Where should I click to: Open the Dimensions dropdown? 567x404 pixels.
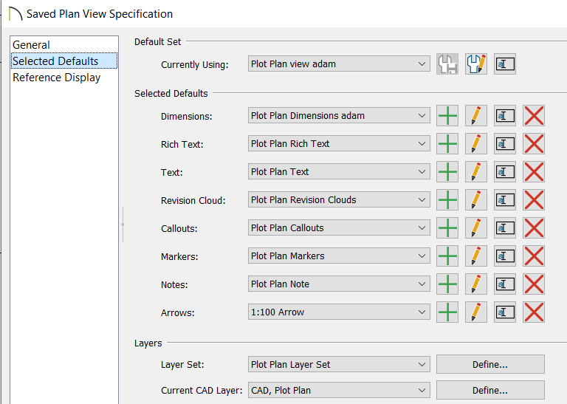[339, 115]
